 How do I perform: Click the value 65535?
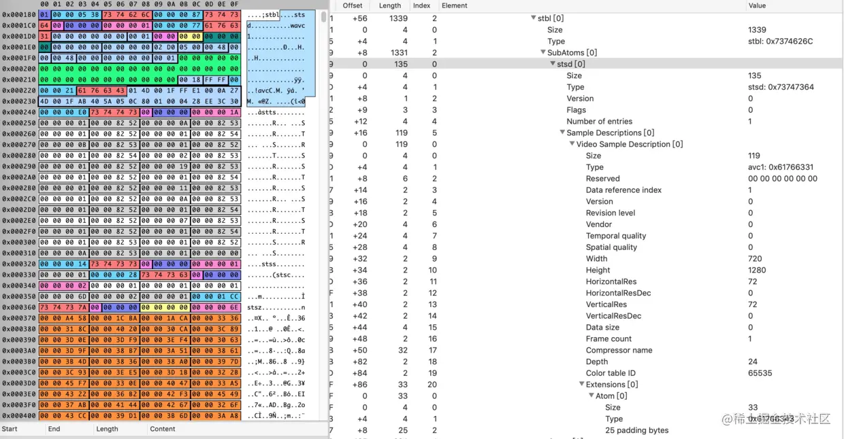pos(759,373)
